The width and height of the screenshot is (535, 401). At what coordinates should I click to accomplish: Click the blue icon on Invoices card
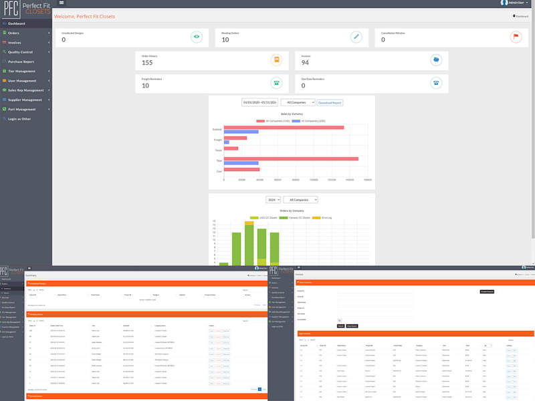[x=436, y=59]
